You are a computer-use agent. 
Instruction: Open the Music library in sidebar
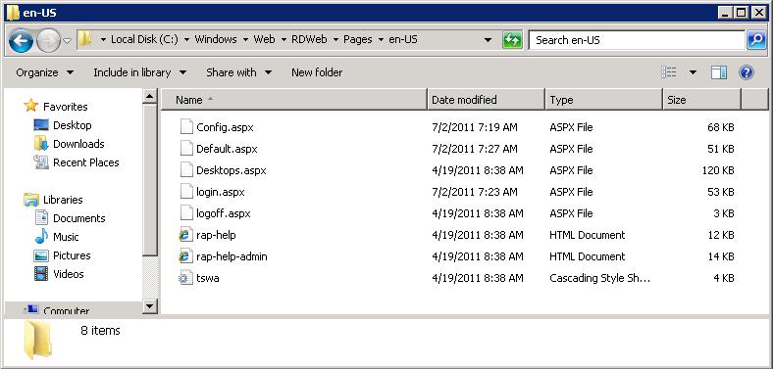click(x=66, y=237)
